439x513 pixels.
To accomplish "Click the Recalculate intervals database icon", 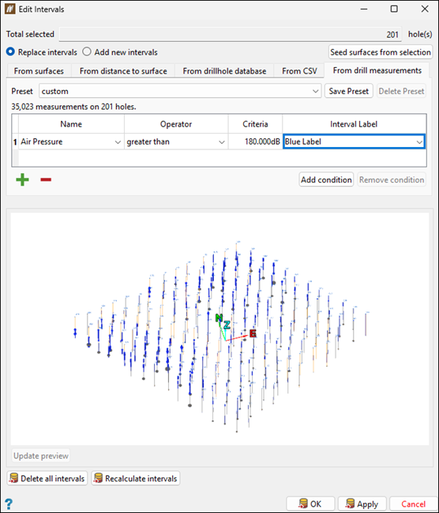I will point(98,478).
